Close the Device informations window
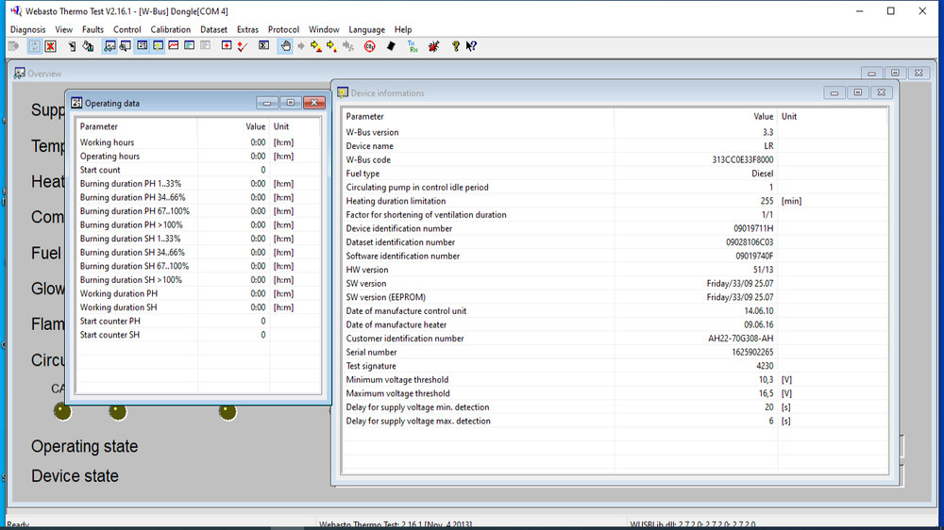This screenshot has height=530, width=944. [882, 92]
